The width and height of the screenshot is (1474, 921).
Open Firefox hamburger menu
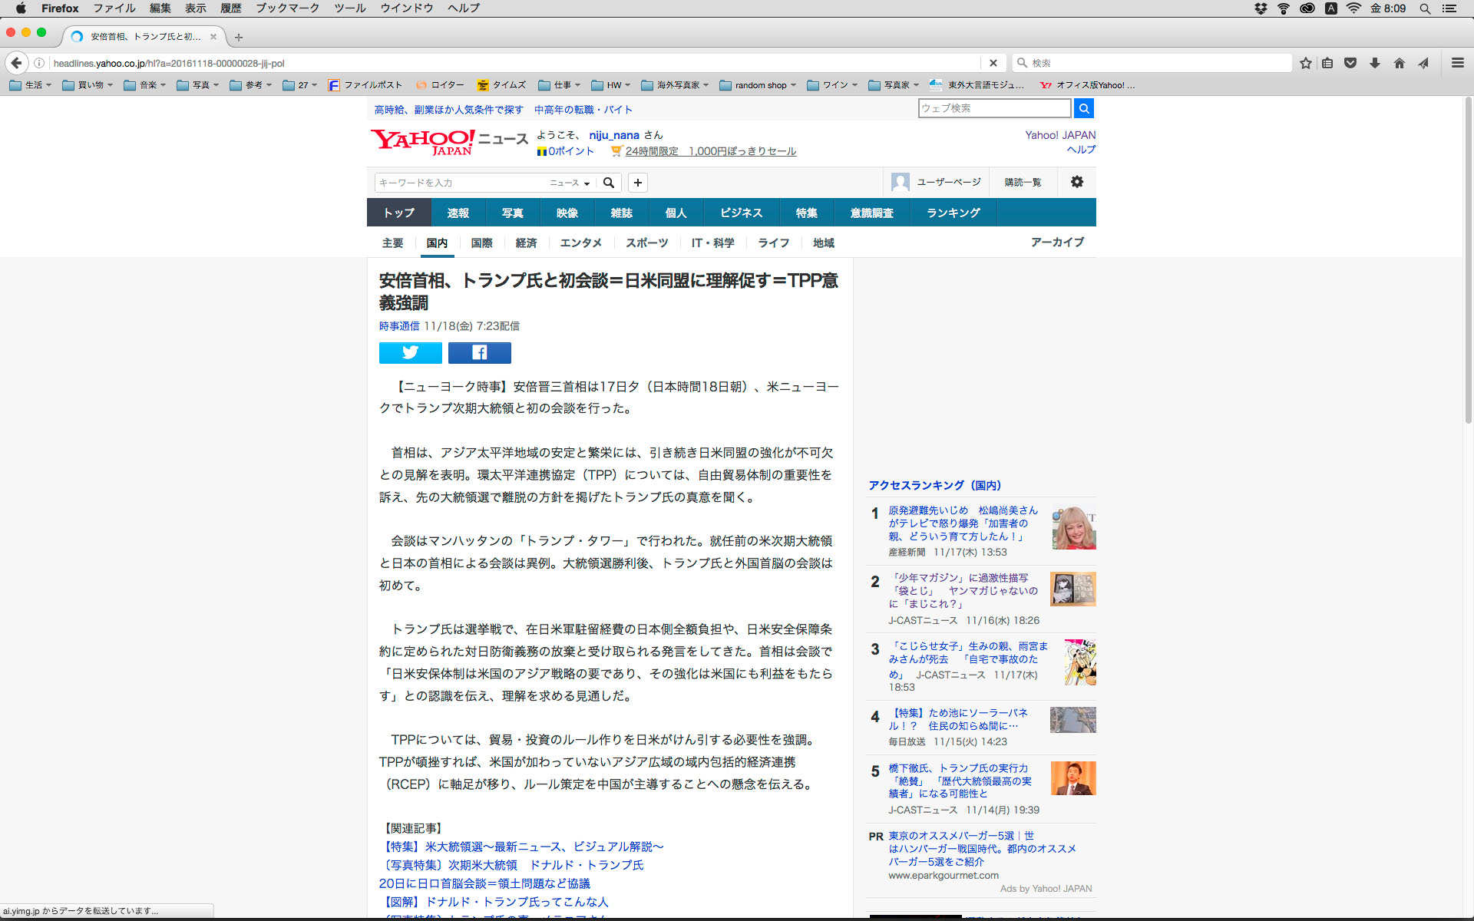(1457, 63)
